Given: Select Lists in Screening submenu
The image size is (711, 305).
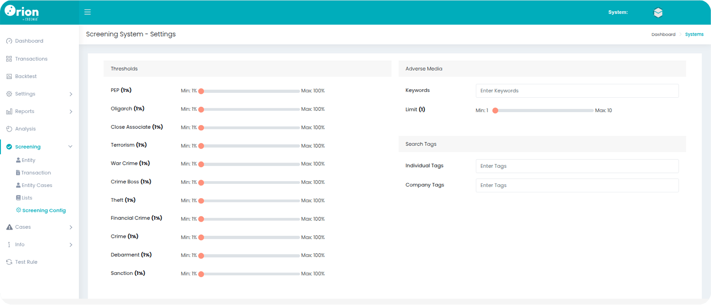Looking at the screenshot, I should coord(27,198).
